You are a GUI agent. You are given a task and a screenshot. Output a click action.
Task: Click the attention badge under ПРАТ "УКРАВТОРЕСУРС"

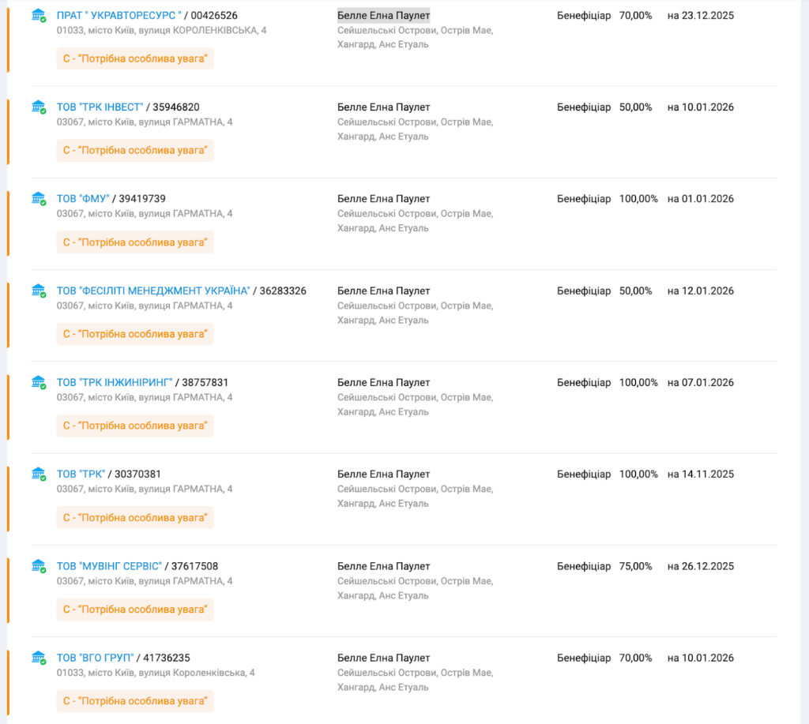[x=135, y=59]
